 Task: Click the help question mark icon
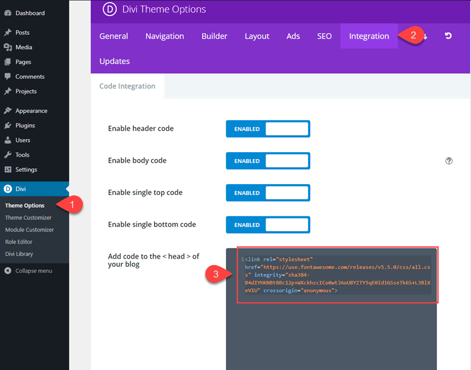pyautogui.click(x=449, y=161)
